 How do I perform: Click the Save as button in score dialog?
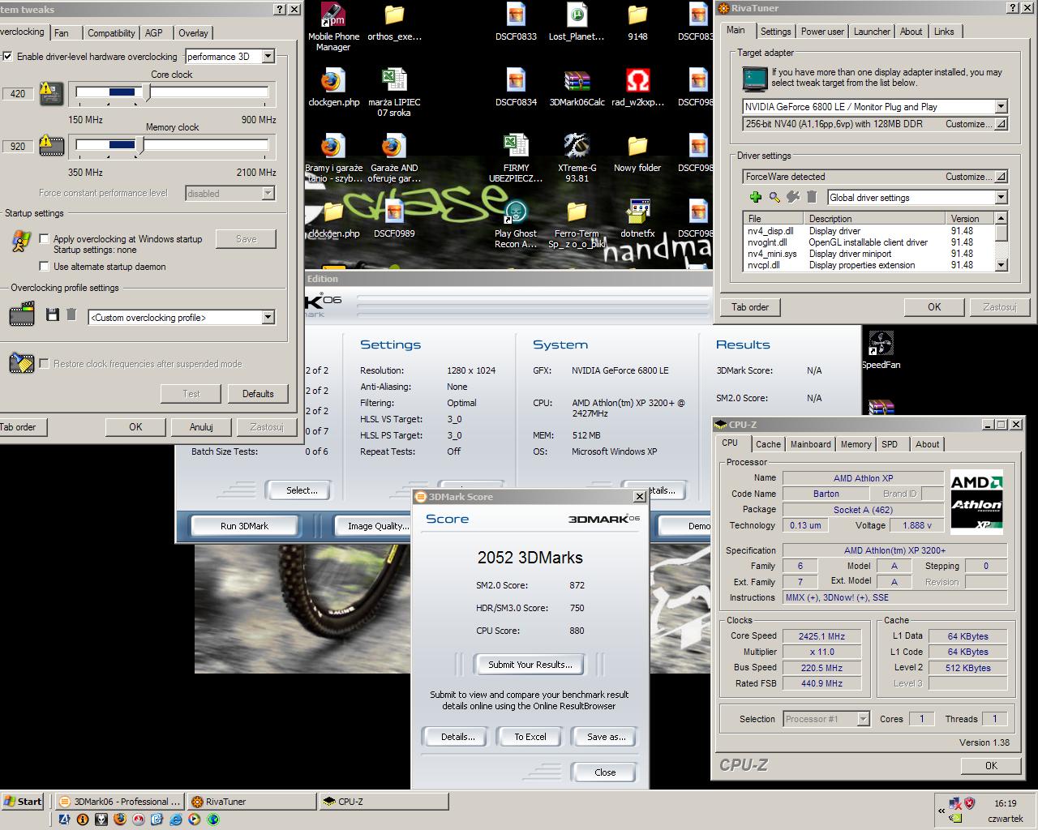tap(606, 737)
